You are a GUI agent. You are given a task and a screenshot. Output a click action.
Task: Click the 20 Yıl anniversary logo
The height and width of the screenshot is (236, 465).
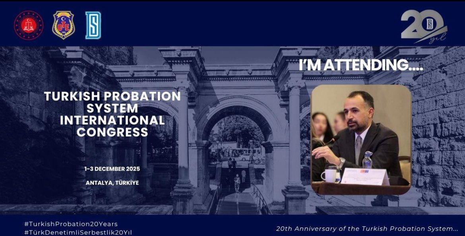[424, 26]
